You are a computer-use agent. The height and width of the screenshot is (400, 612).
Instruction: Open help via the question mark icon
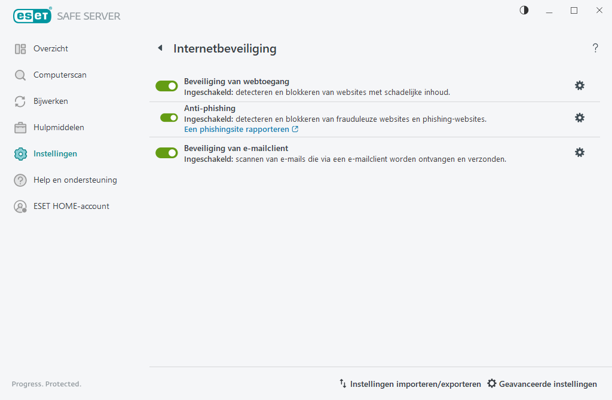pos(595,48)
